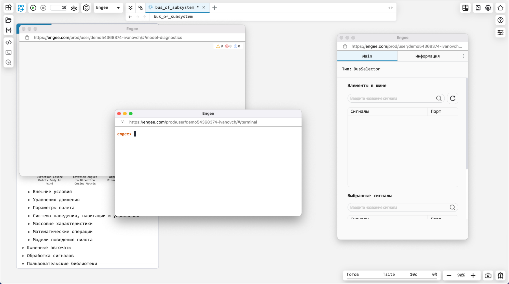The image size is (509, 284).
Task: Expand Модели поведения пилота group
Action: coord(29,240)
